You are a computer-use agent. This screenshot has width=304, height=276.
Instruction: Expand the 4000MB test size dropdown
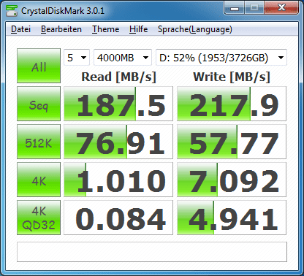(123, 58)
